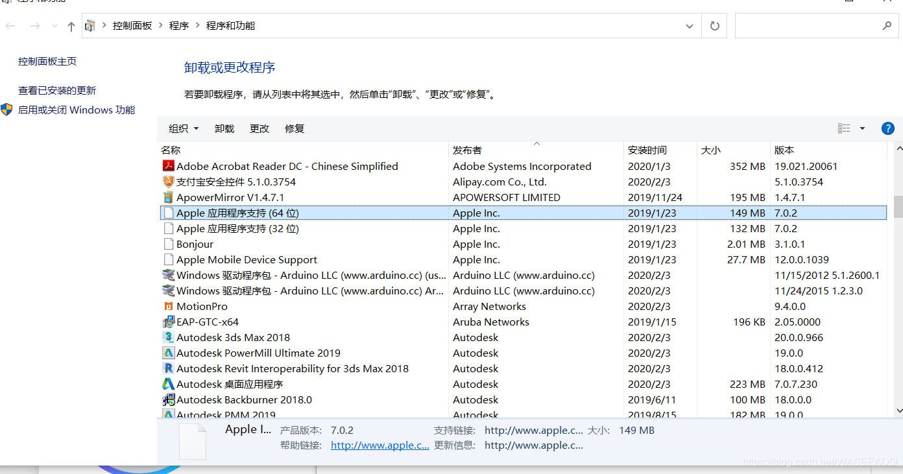903x474 pixels.
Task: Open 查看已安装的更新 link
Action: (x=57, y=90)
